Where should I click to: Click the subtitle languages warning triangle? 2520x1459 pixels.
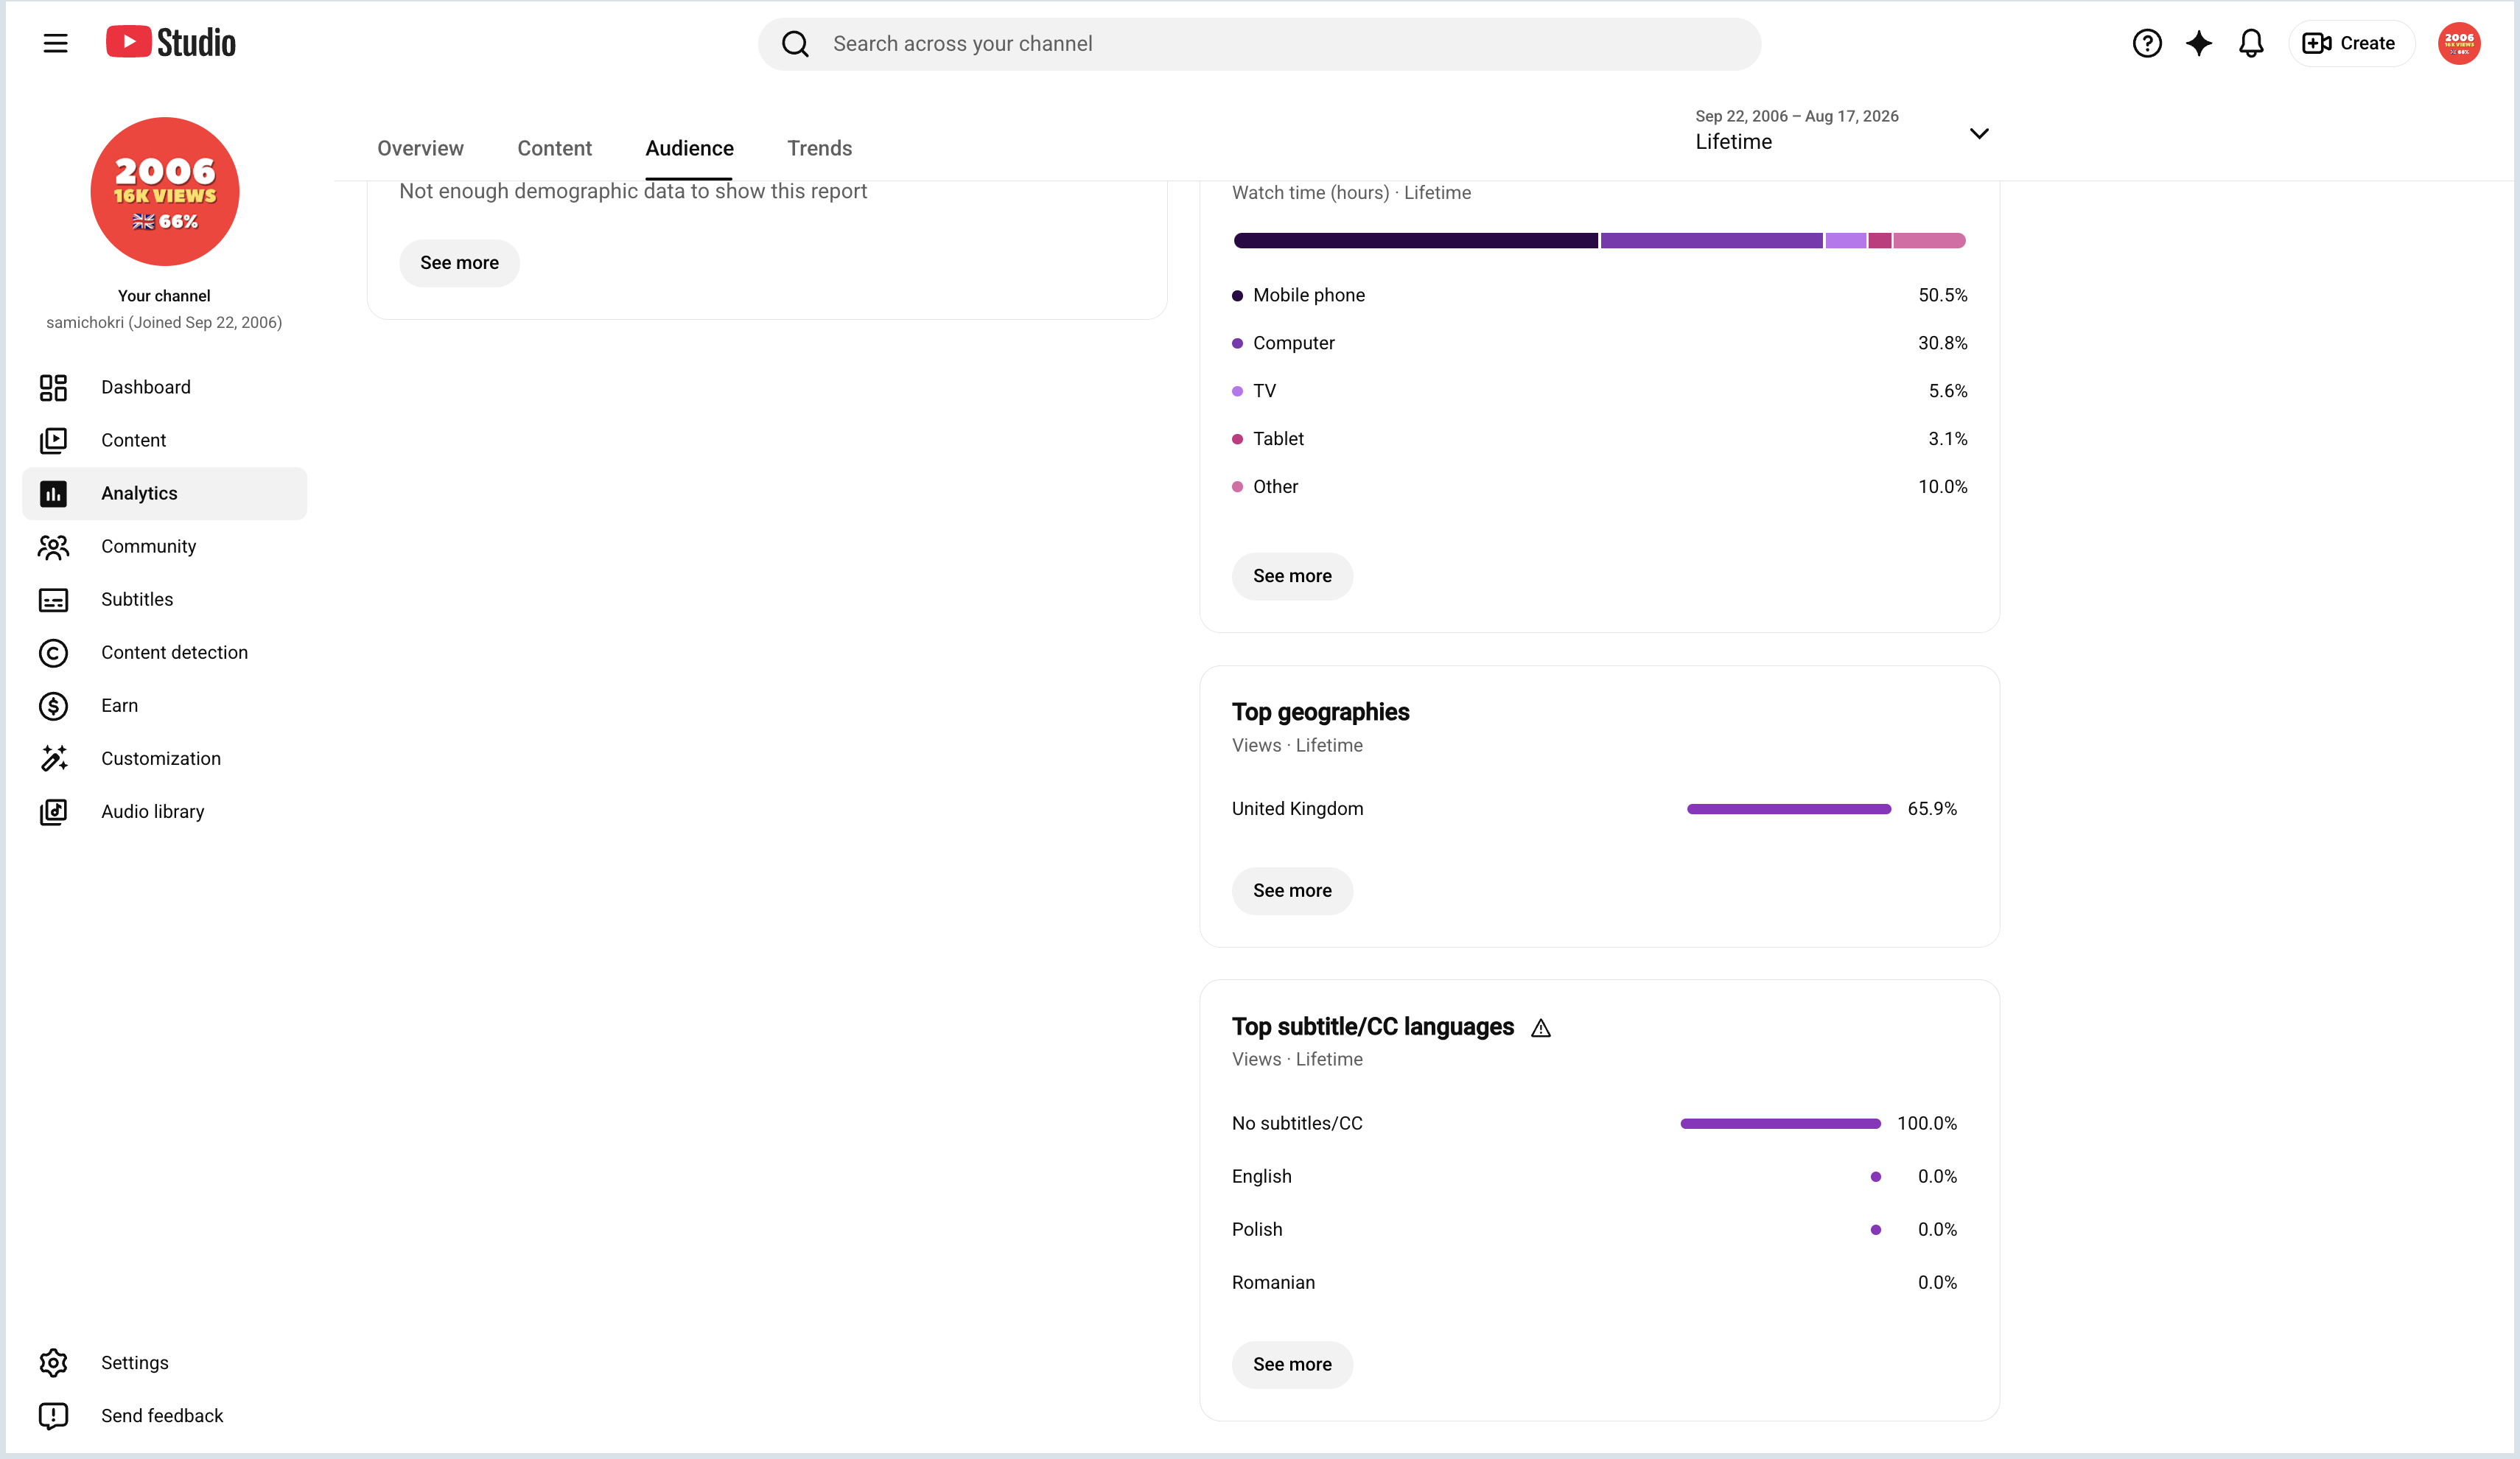coord(1541,1028)
